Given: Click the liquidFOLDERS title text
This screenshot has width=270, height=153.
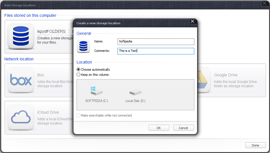Looking at the screenshot, I should (x=51, y=31).
